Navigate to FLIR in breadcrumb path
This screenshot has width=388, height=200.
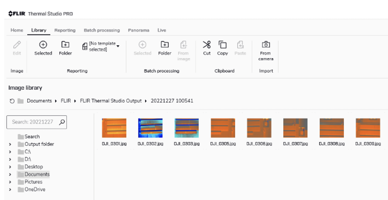point(66,101)
